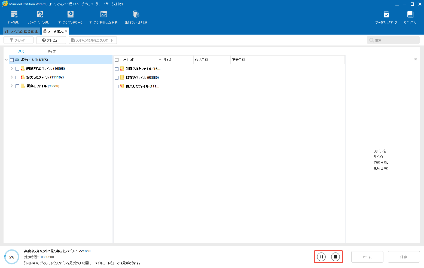Select the パーティション復元 tool
This screenshot has height=268, width=424.
(40, 17)
